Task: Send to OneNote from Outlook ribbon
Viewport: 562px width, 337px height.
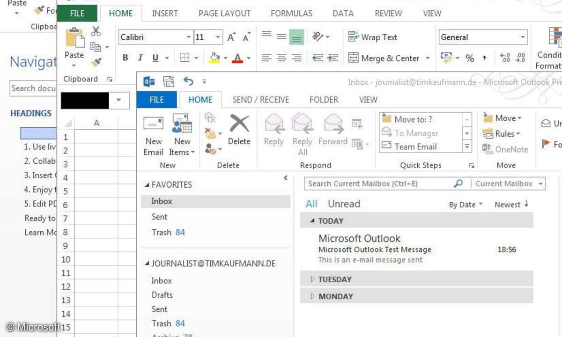Action: click(505, 149)
